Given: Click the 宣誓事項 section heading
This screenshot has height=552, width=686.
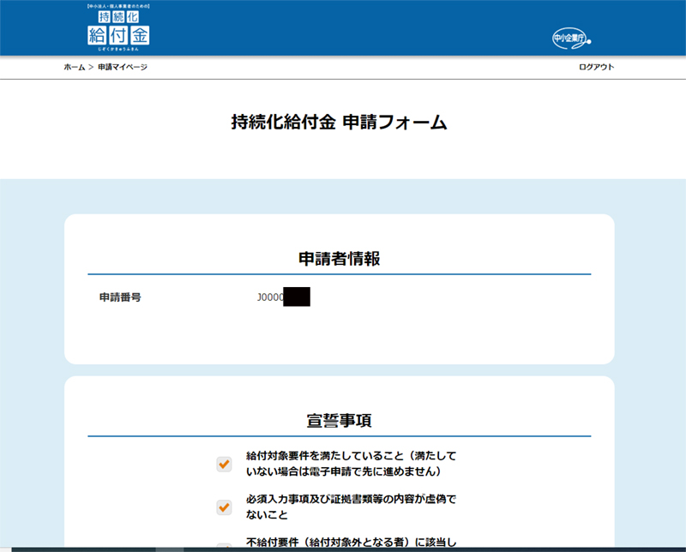Looking at the screenshot, I should [340, 421].
